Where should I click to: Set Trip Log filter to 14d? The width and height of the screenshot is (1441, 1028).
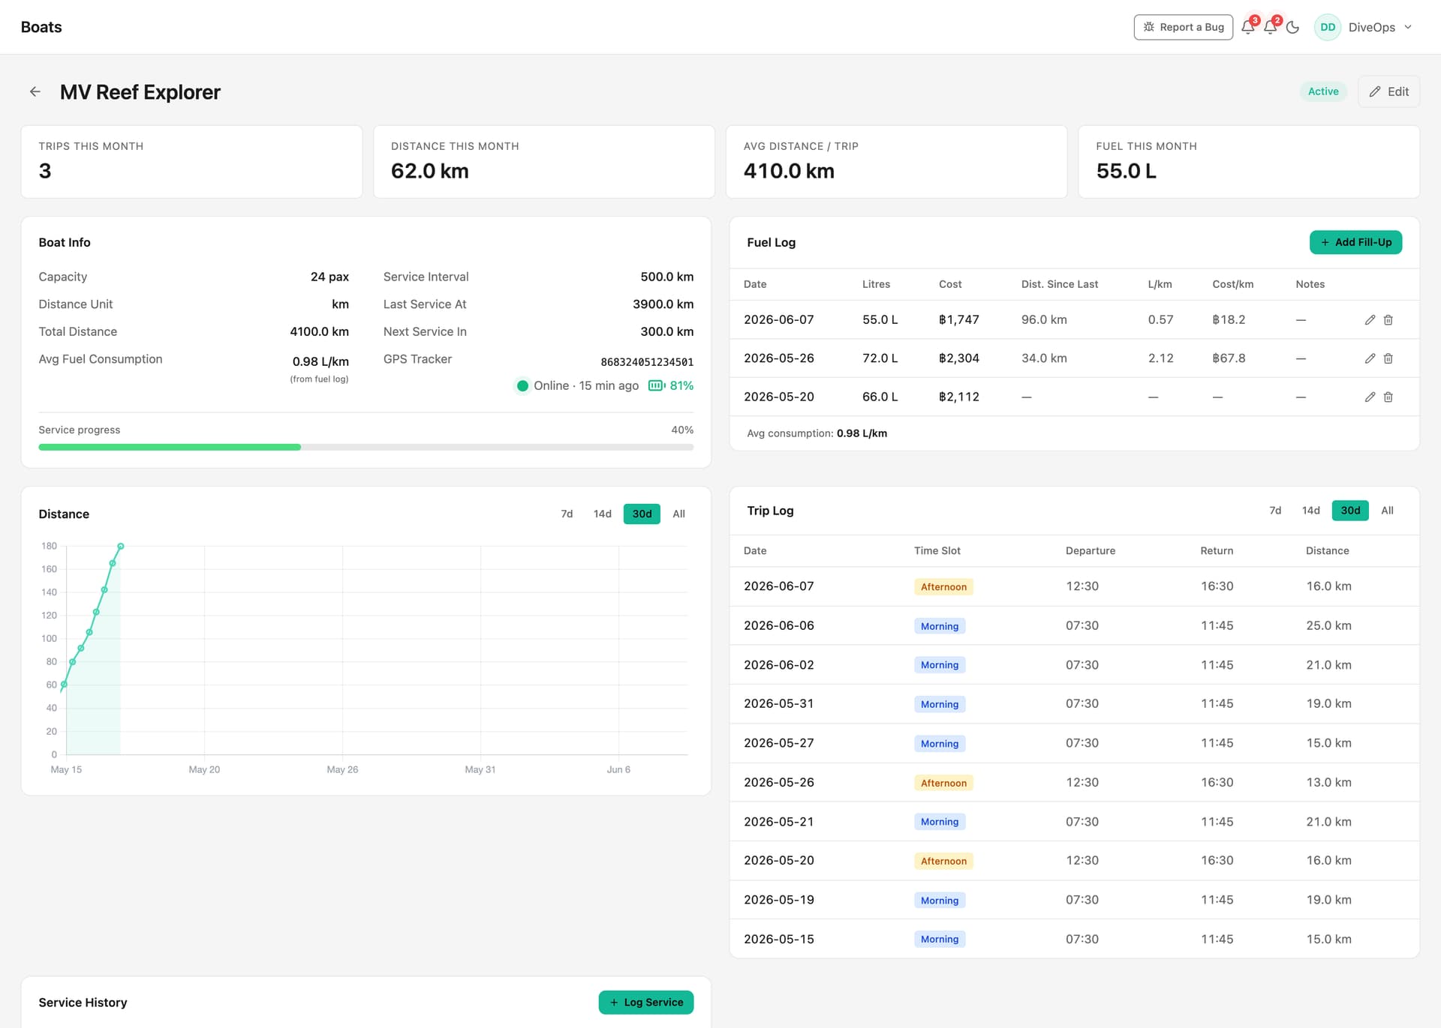pyautogui.click(x=1311, y=511)
